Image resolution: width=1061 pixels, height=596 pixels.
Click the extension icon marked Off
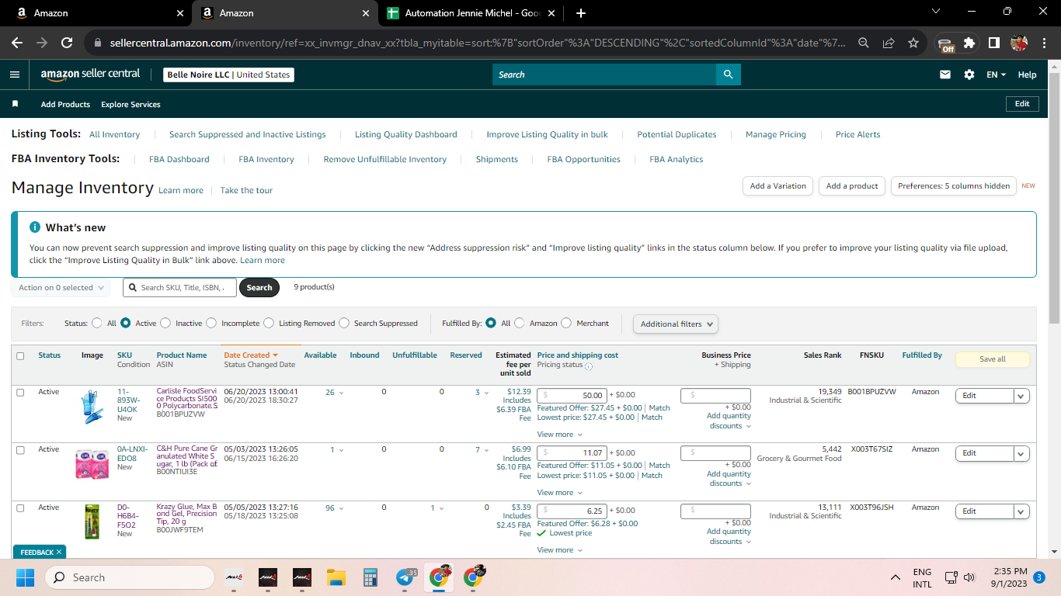click(945, 43)
